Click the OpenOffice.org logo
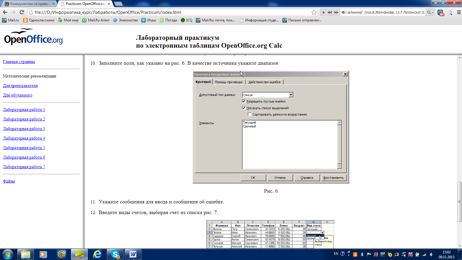The height and width of the screenshot is (260, 462). click(x=33, y=37)
